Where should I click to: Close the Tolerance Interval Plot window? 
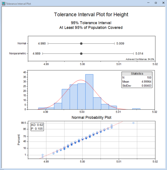(x=163, y=3)
